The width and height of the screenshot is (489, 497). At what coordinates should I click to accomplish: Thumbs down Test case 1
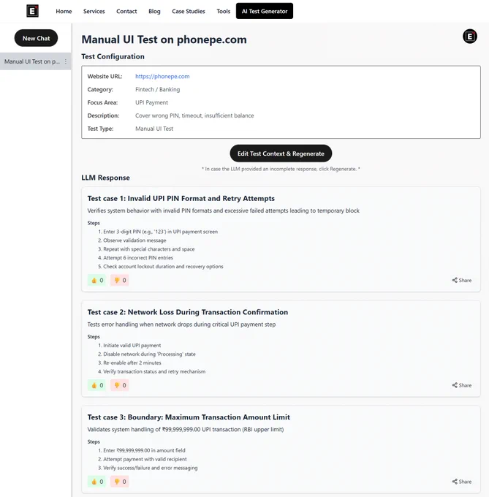coord(120,280)
